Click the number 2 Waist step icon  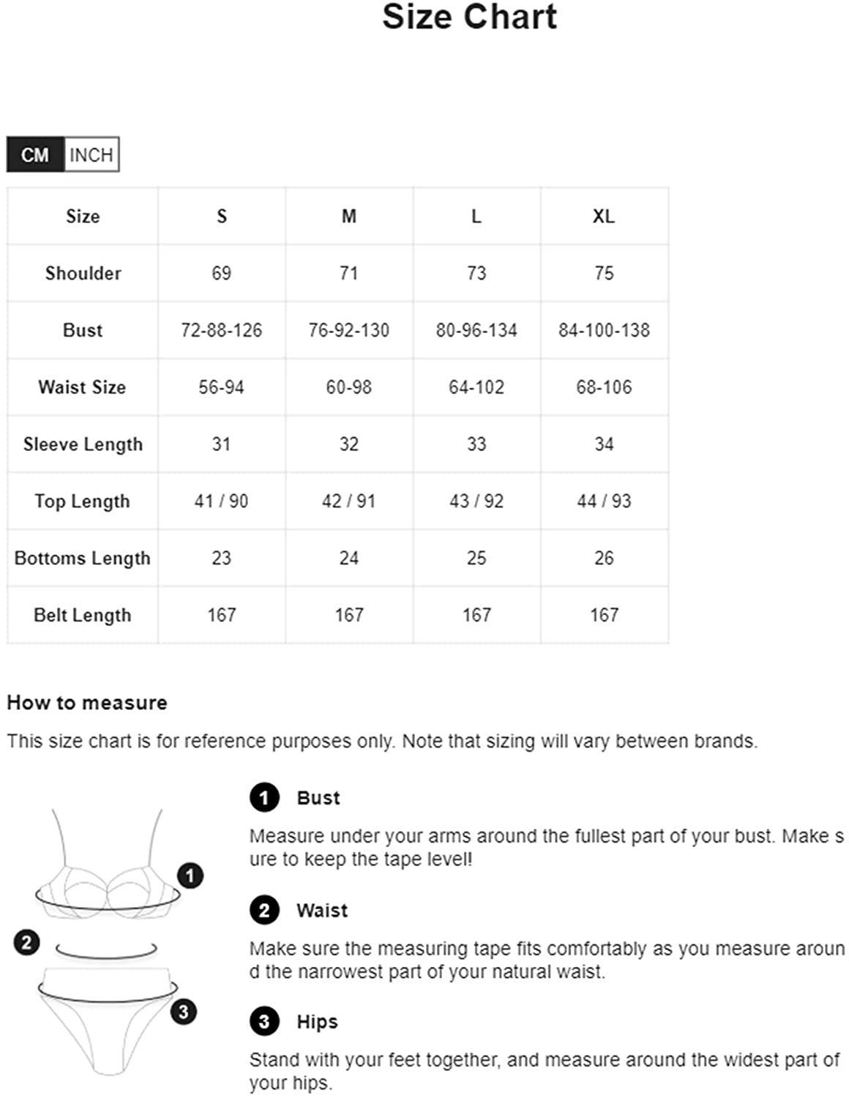point(264,910)
